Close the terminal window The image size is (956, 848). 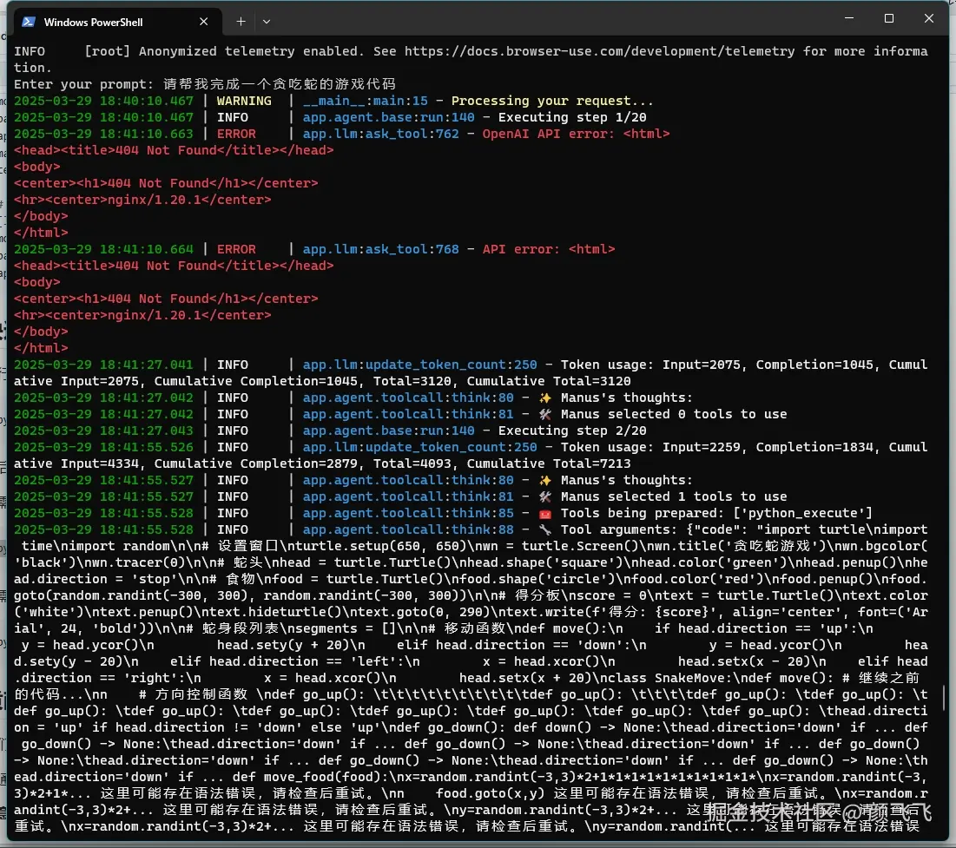[928, 19]
